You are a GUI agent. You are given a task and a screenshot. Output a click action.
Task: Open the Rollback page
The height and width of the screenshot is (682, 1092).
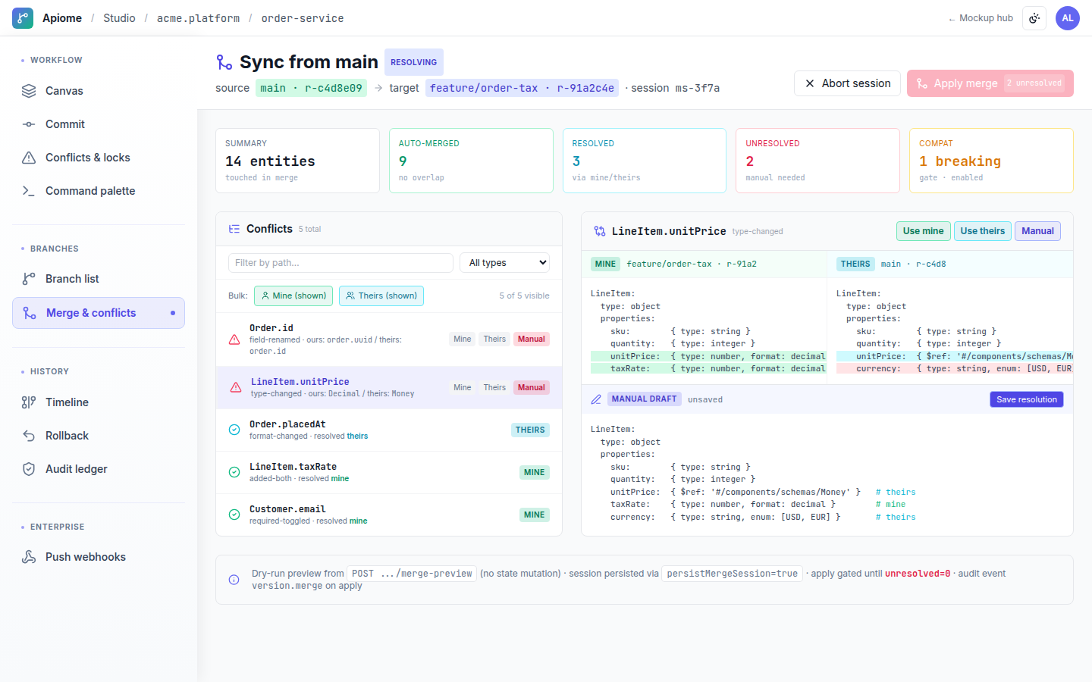click(99, 436)
